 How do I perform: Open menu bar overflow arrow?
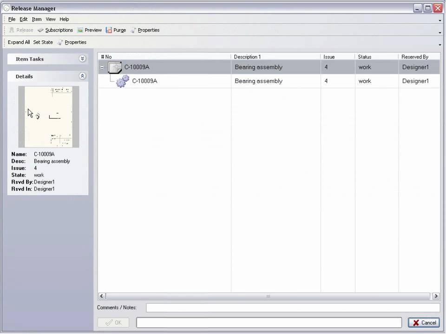coord(440,20)
